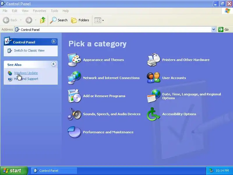
Task: Open the Back button history dropdown arrow
Action: 21,20
